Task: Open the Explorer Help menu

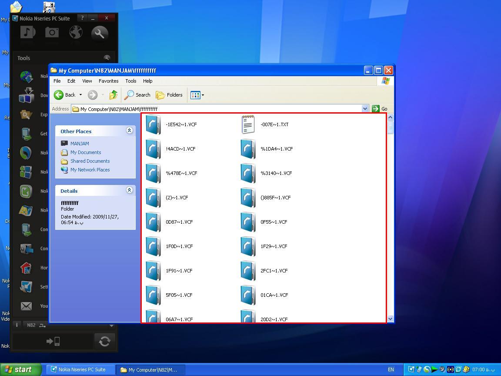Action: tap(147, 81)
